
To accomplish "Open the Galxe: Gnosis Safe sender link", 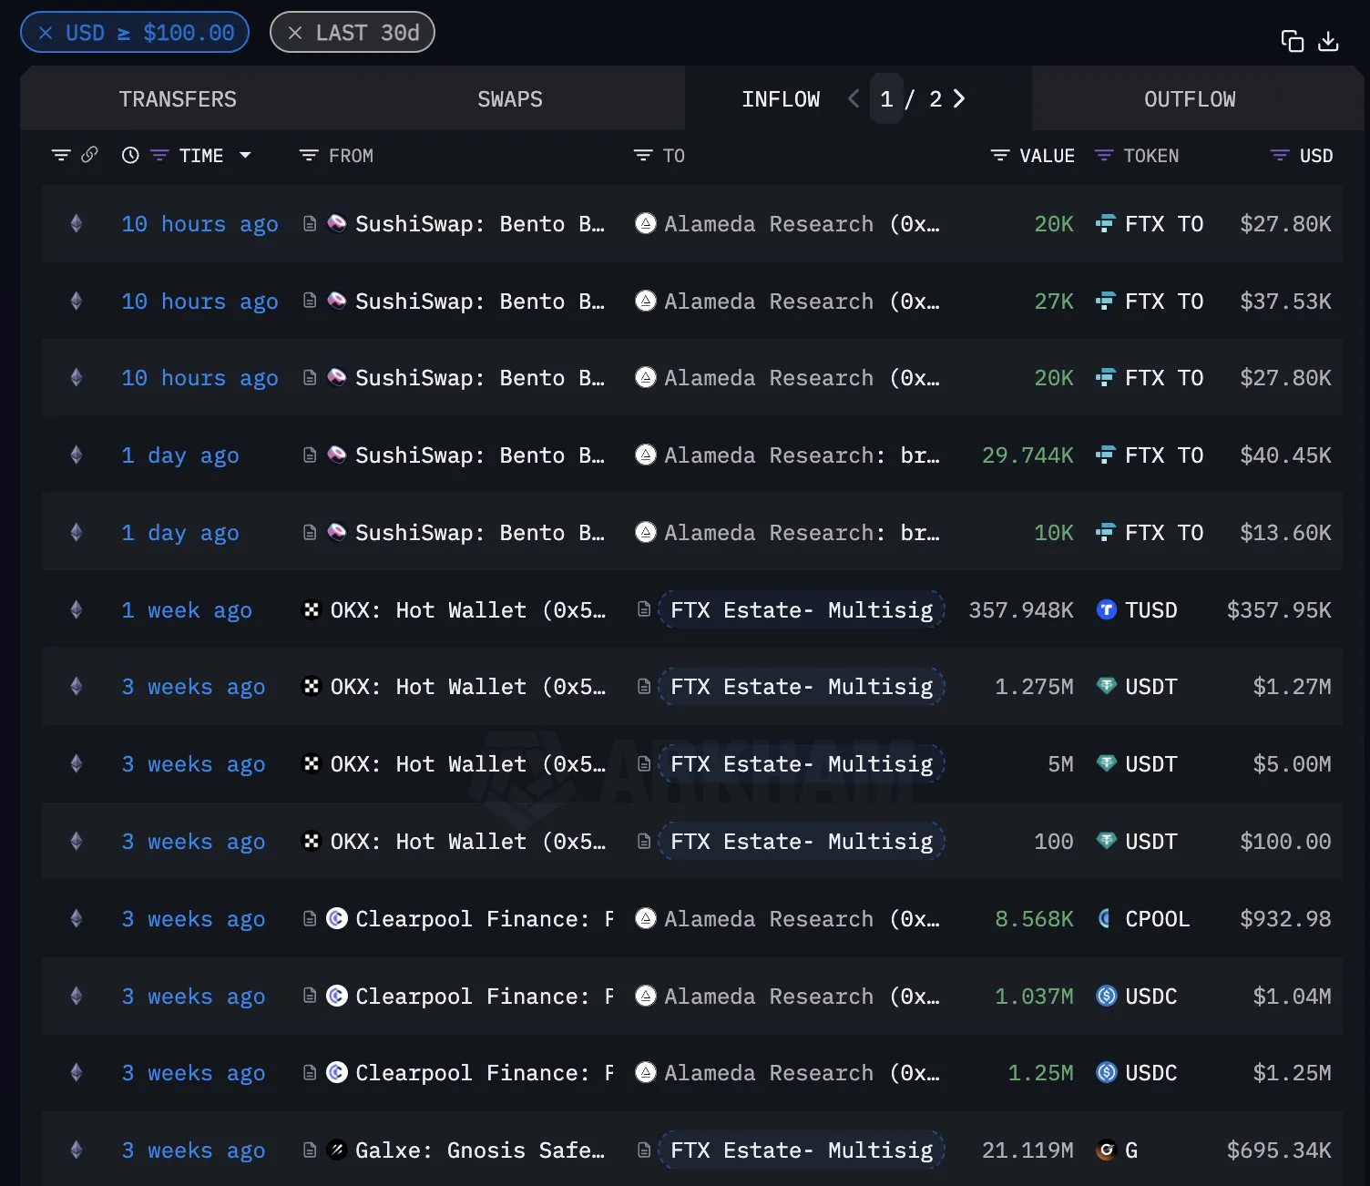I will point(479,1150).
